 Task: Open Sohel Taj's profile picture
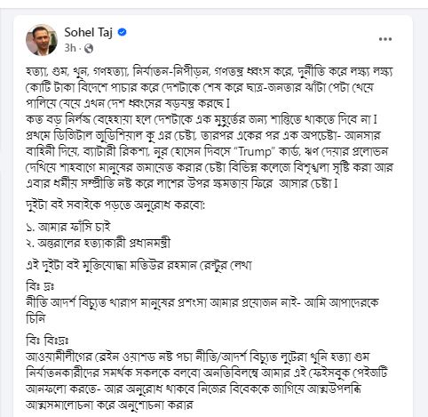[42, 40]
